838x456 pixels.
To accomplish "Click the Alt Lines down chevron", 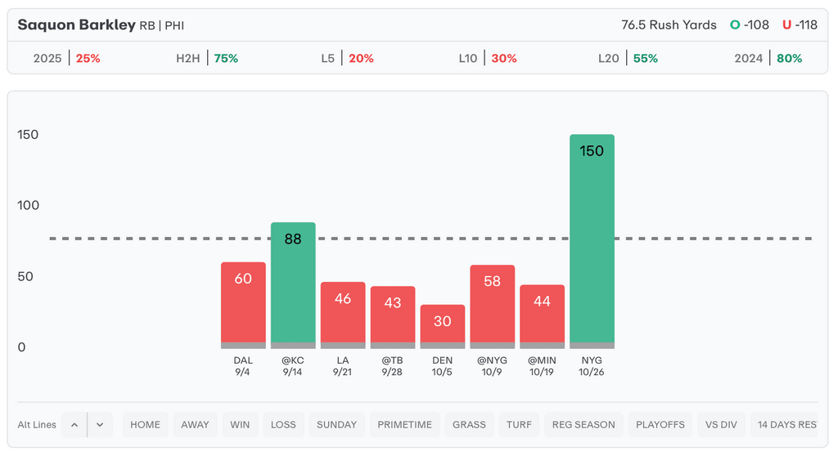I will click(x=100, y=425).
